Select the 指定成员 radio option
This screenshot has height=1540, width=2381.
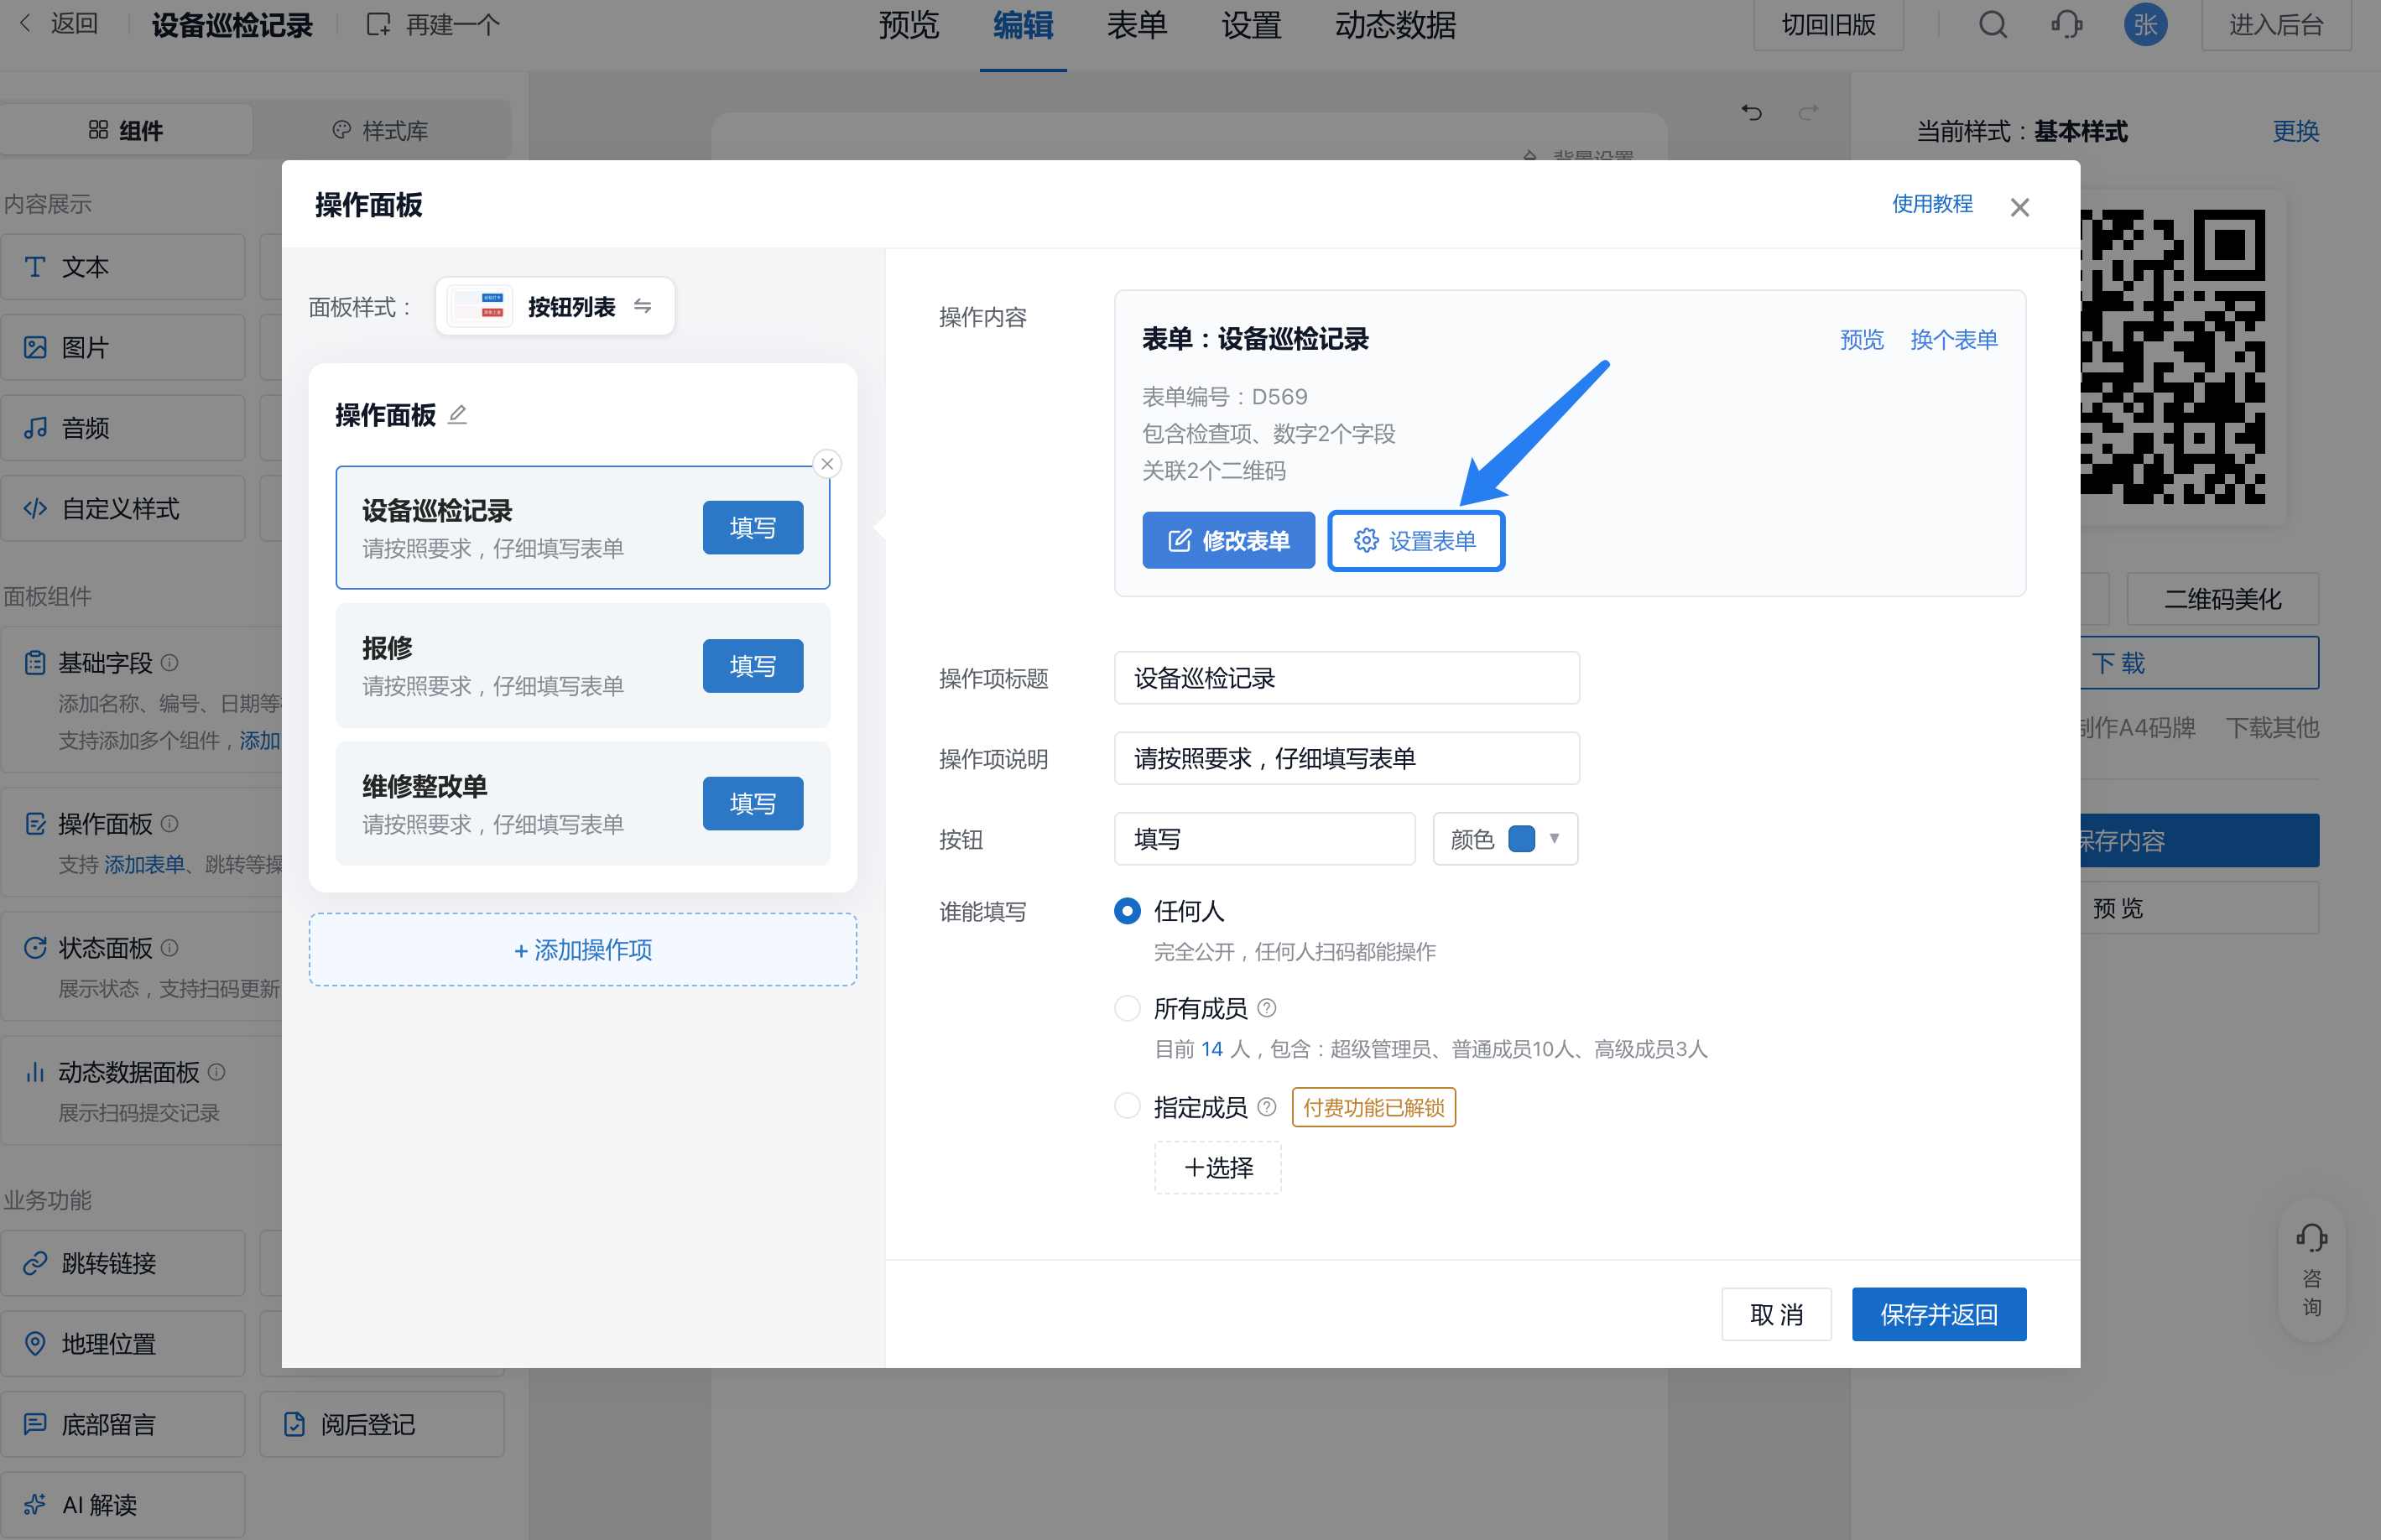(1127, 1106)
